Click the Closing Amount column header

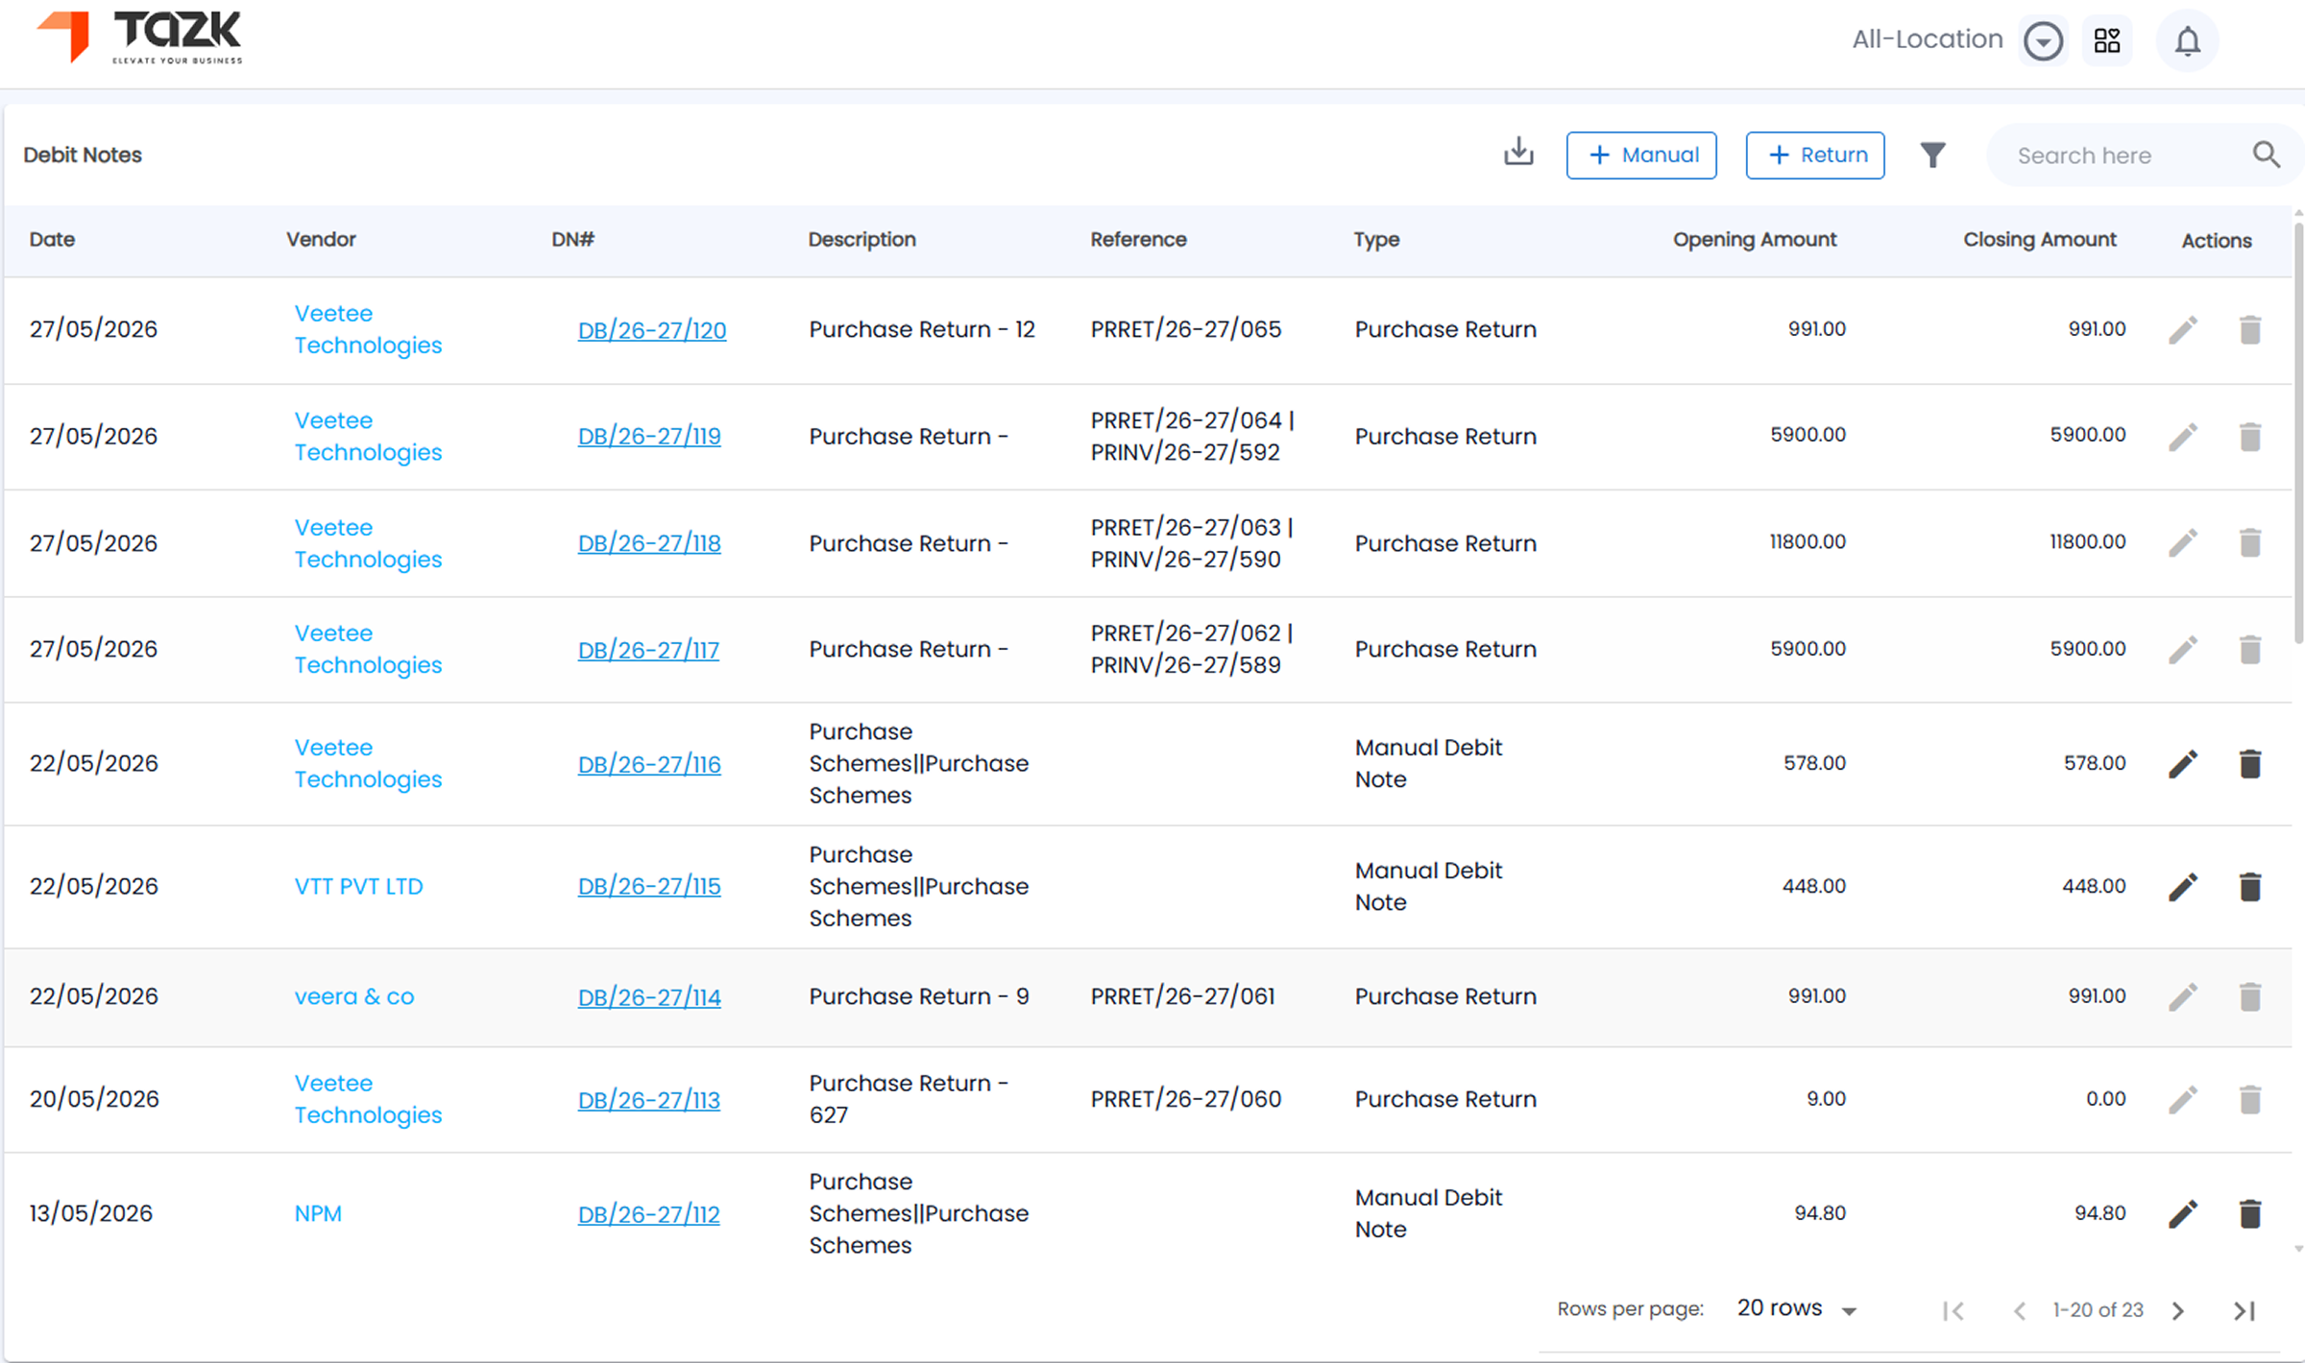[2039, 239]
